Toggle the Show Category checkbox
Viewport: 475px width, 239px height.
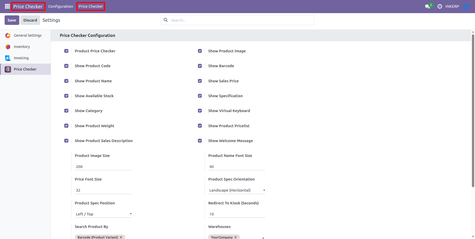[x=66, y=111]
